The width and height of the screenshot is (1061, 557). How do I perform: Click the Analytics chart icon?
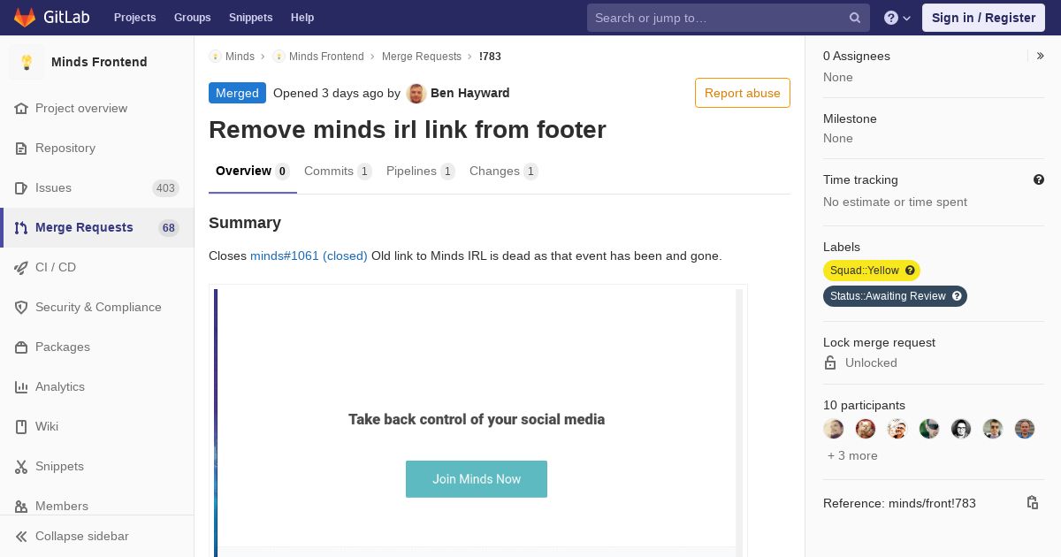point(21,386)
